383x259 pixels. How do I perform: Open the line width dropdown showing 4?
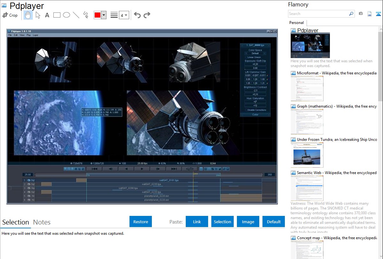pos(124,15)
